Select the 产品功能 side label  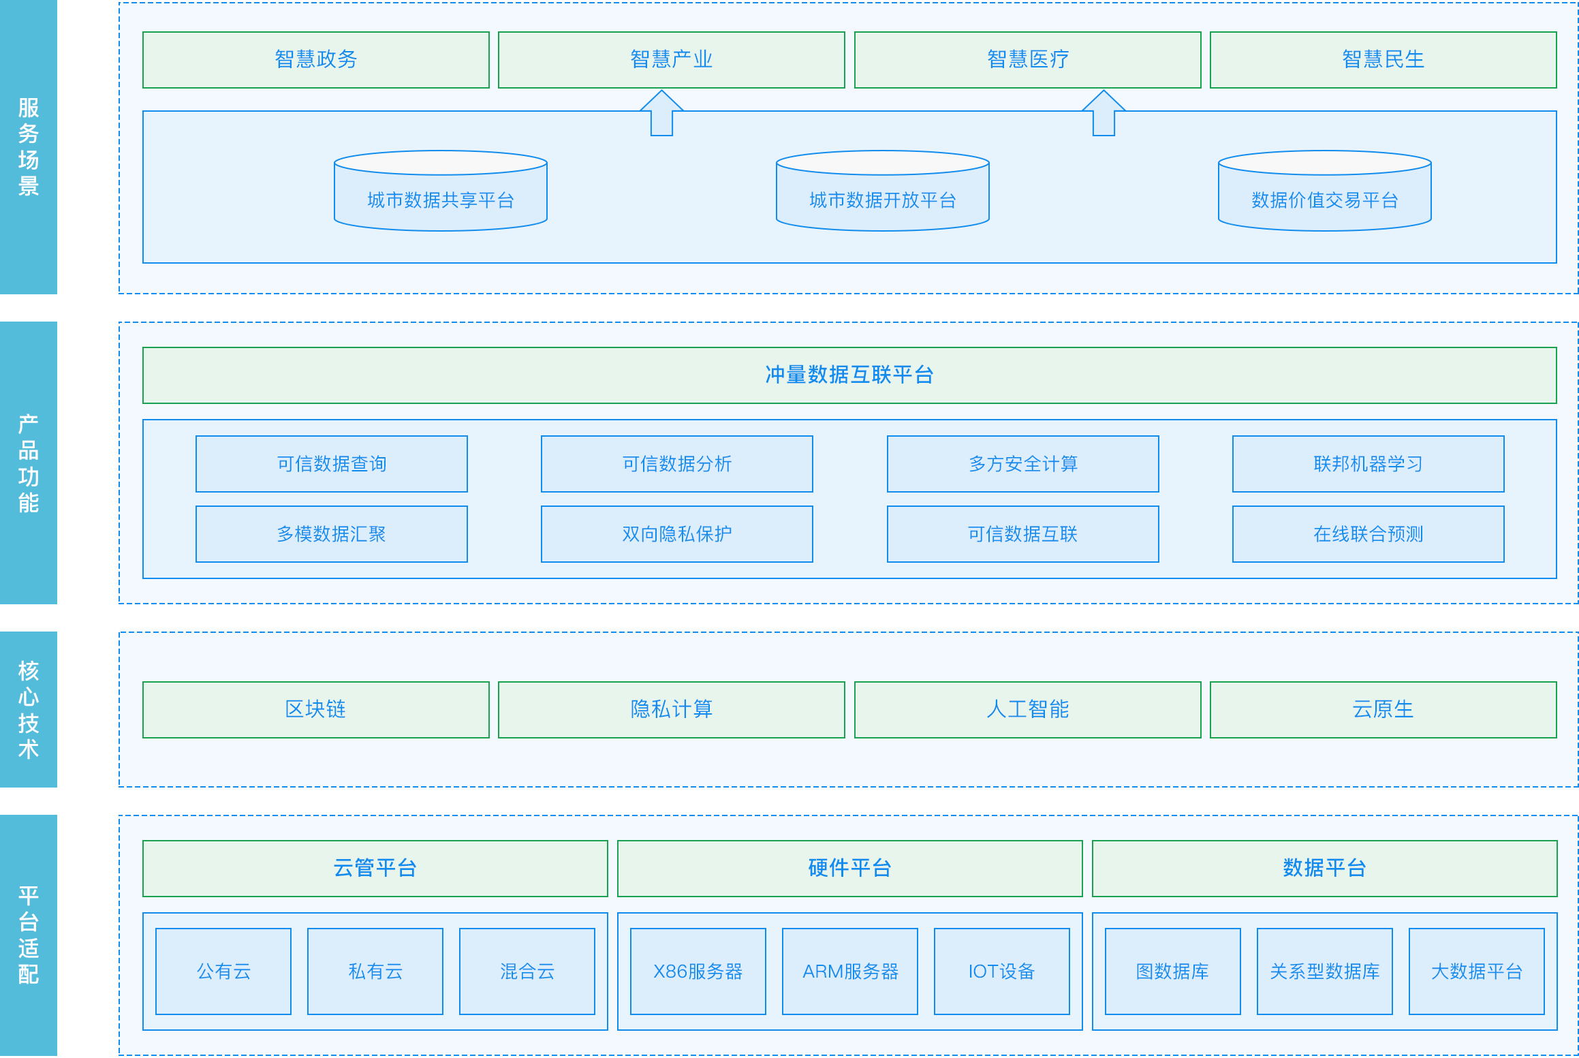pyautogui.click(x=29, y=463)
